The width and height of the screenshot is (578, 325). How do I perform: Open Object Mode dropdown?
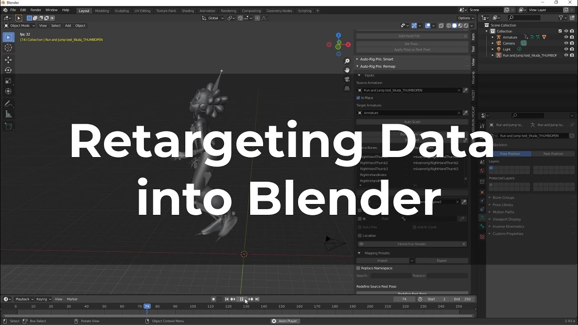pos(19,26)
